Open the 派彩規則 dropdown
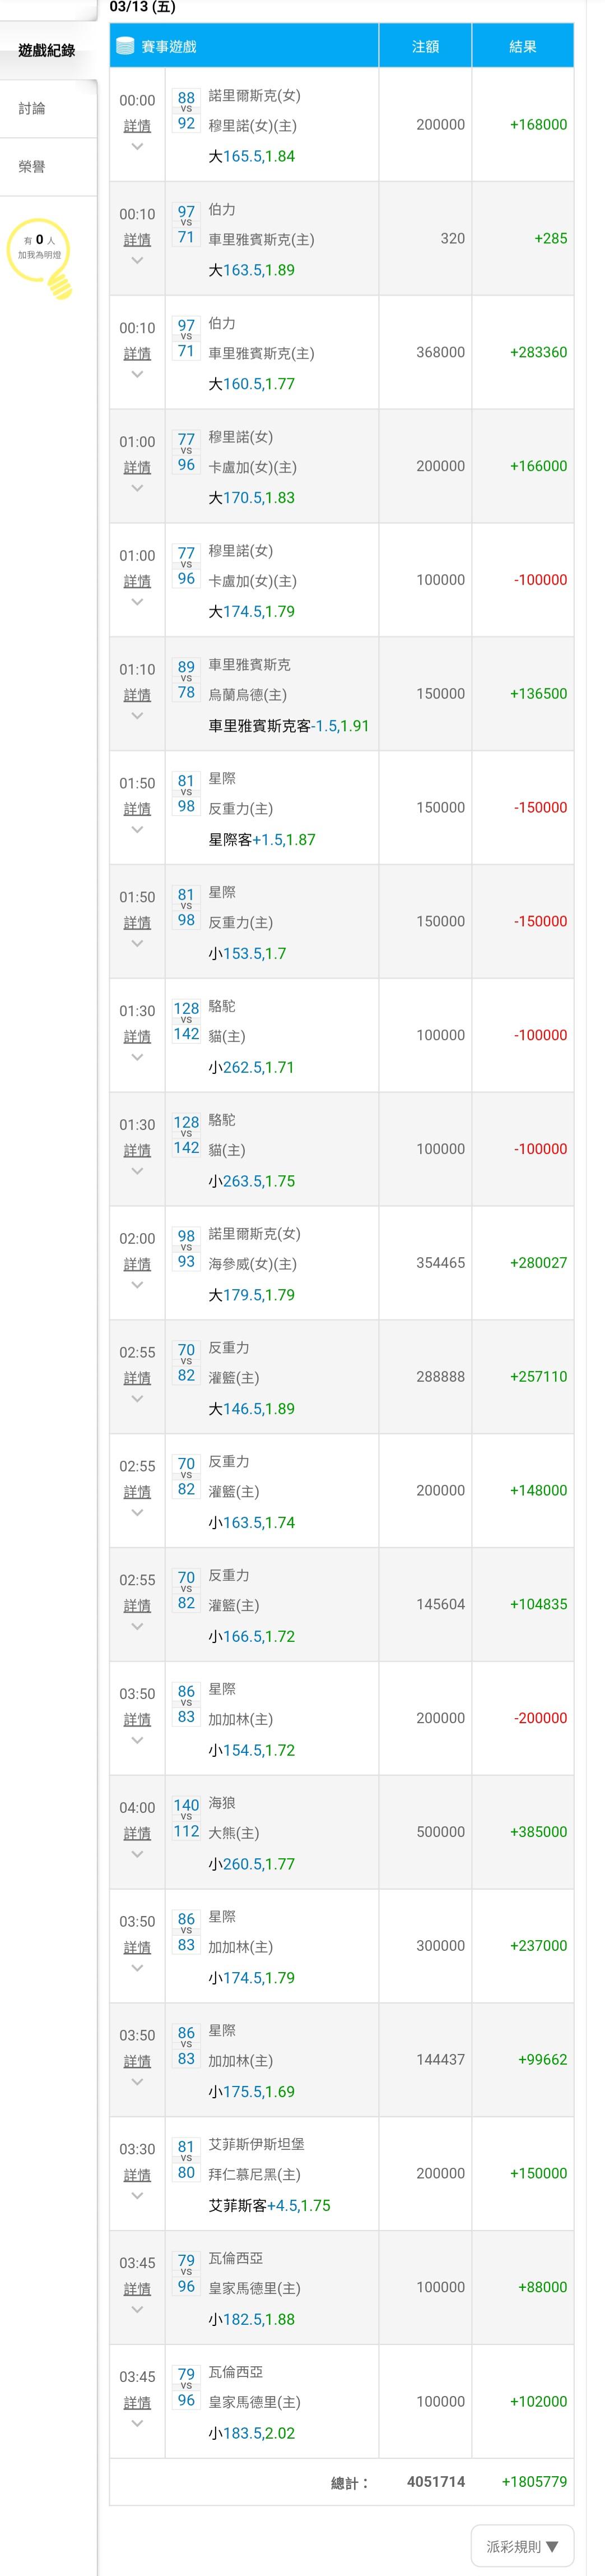 pyautogui.click(x=522, y=2546)
